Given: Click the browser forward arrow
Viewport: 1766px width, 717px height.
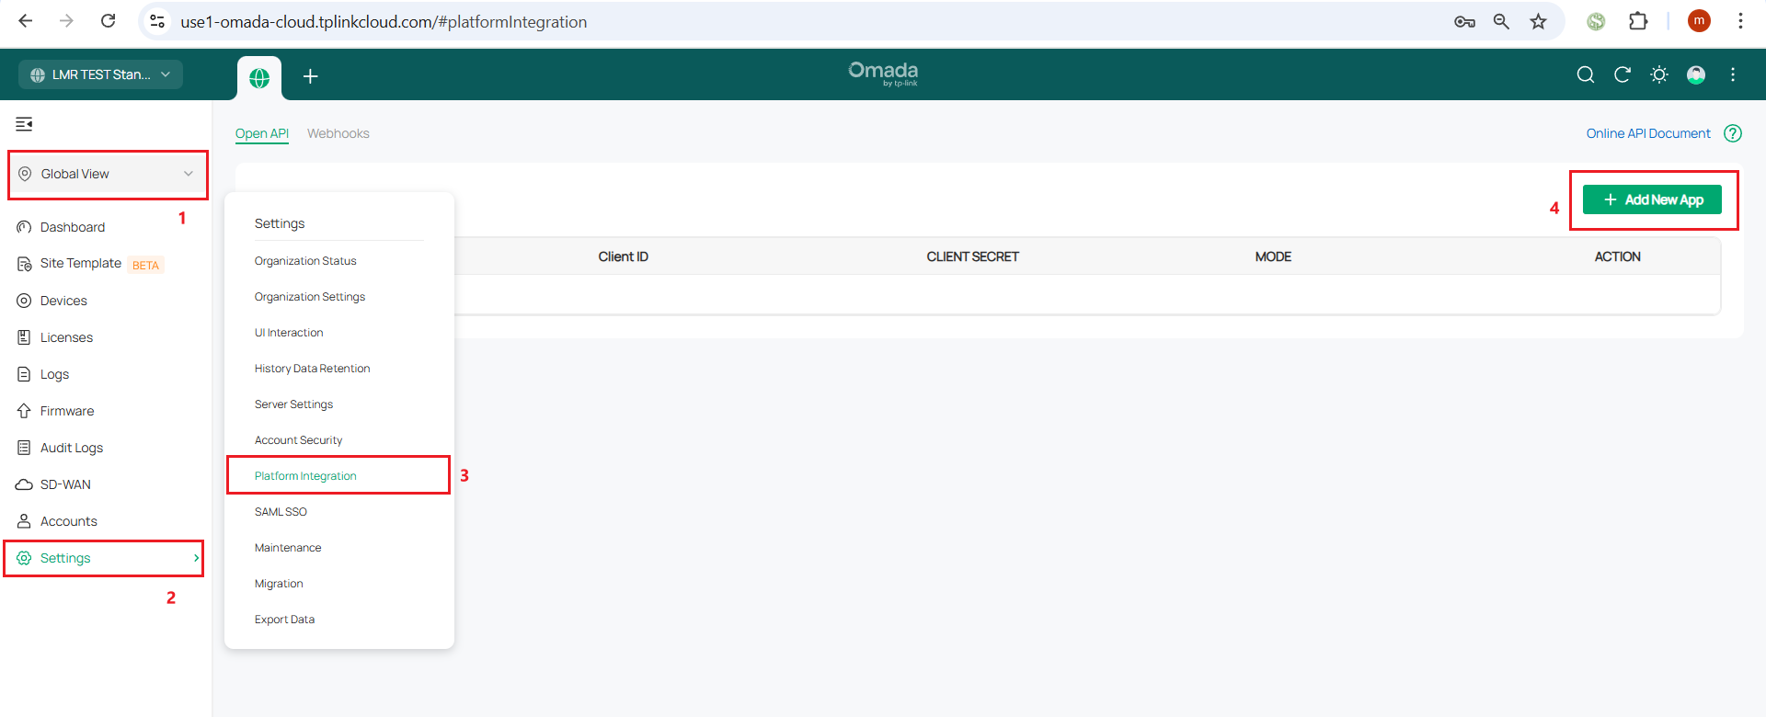Looking at the screenshot, I should coord(66,21).
